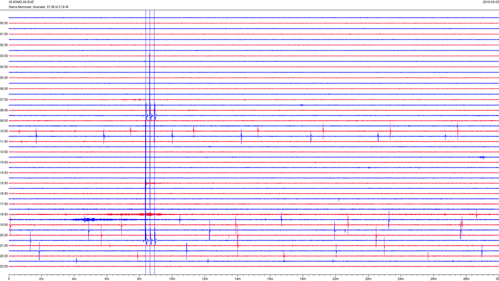Screen dimensions: 499x281
Task: Select the 16:30 time label
Action: 4,194
